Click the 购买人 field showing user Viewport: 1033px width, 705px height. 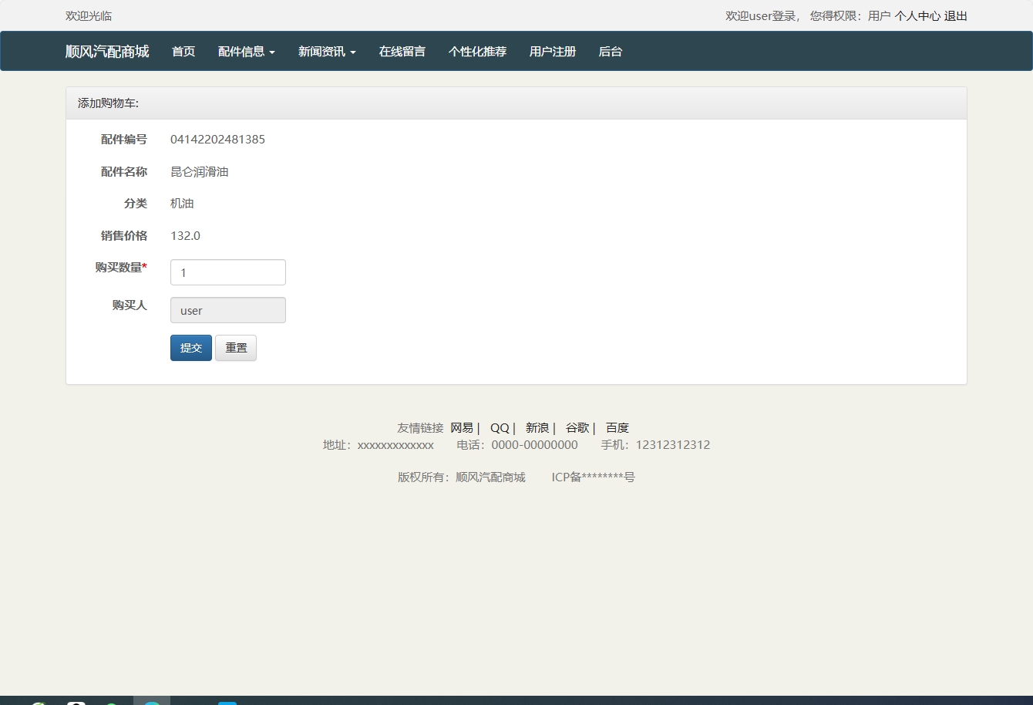coord(228,310)
